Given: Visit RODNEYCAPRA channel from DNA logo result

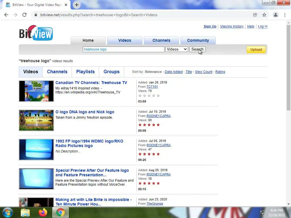Looking at the screenshot, I should [x=159, y=116].
